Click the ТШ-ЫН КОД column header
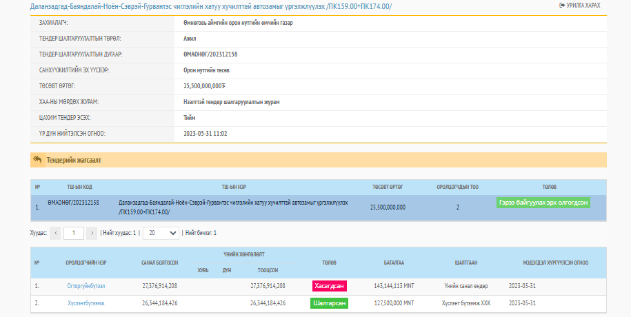This screenshot has width=631, height=317. (x=79, y=187)
